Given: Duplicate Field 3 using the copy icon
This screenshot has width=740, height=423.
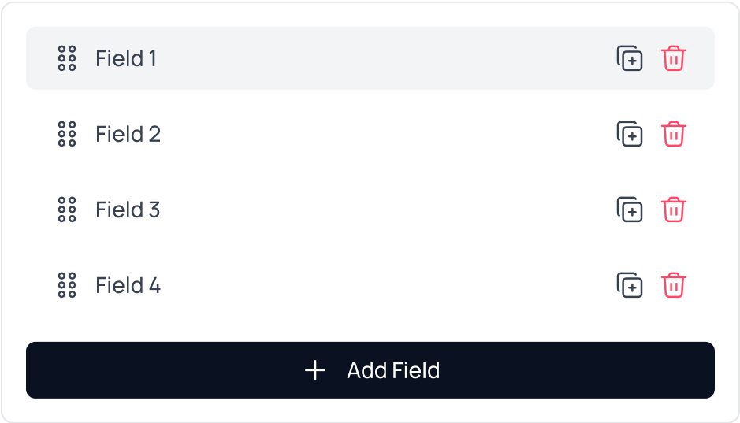Looking at the screenshot, I should [x=629, y=210].
